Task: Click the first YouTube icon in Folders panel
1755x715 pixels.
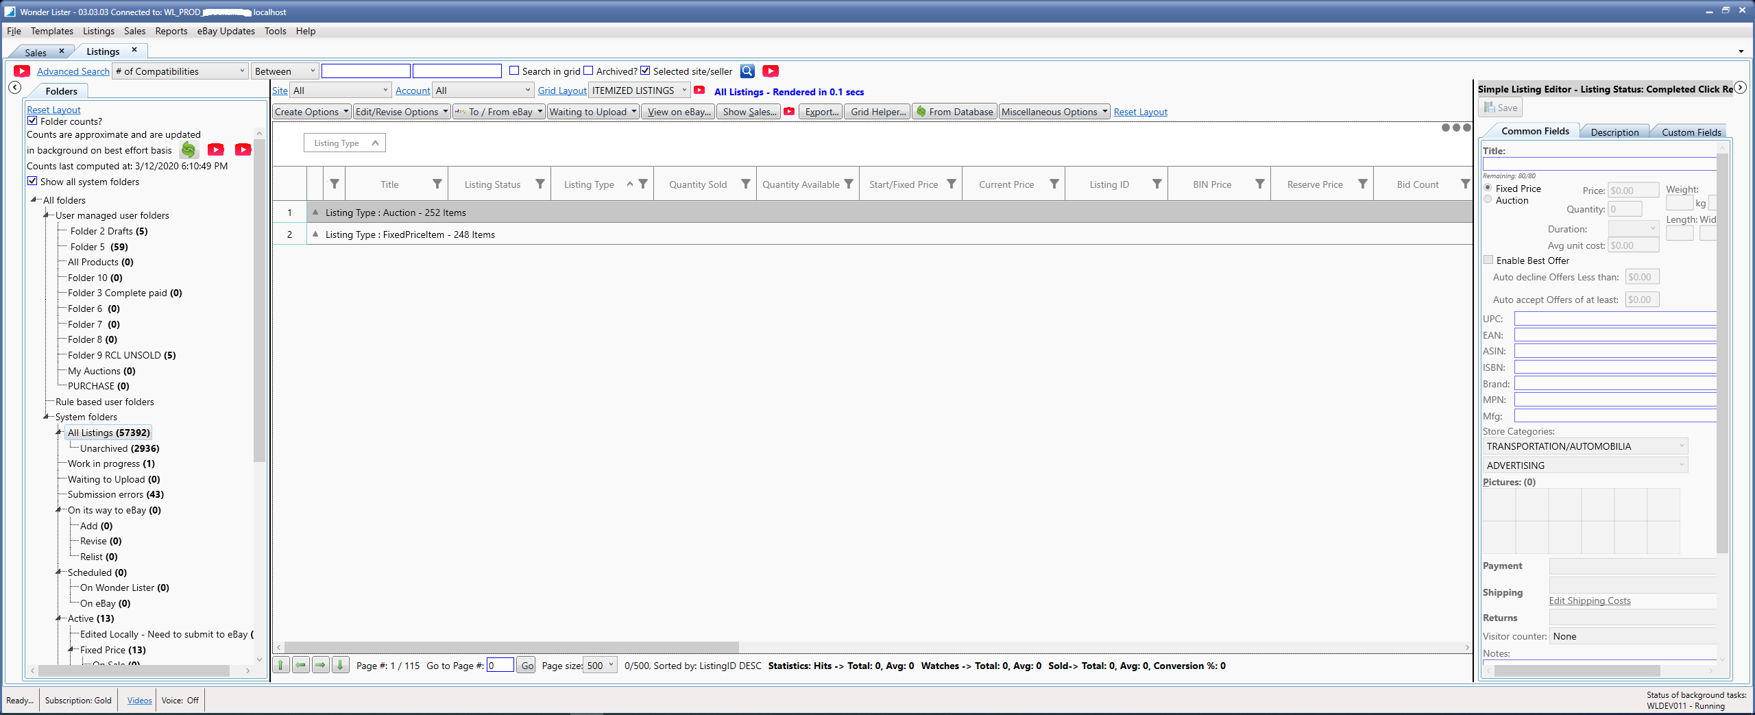Action: click(x=216, y=149)
